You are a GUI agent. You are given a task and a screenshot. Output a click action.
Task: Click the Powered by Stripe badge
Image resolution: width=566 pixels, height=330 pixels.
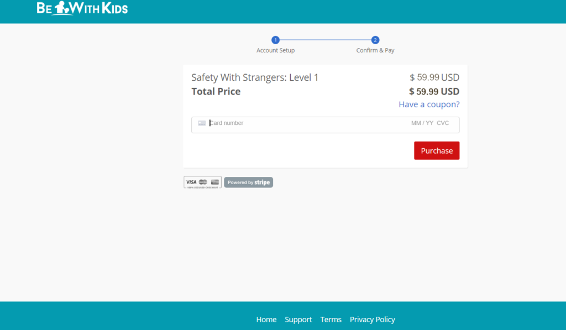click(248, 182)
